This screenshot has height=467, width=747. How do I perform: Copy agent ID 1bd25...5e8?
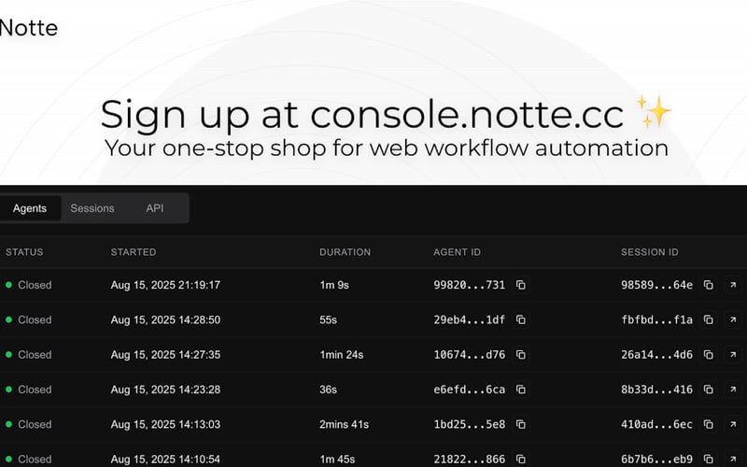click(521, 424)
